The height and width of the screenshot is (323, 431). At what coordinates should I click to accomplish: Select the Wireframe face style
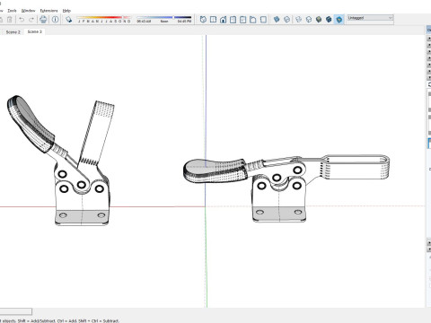[x=298, y=20]
